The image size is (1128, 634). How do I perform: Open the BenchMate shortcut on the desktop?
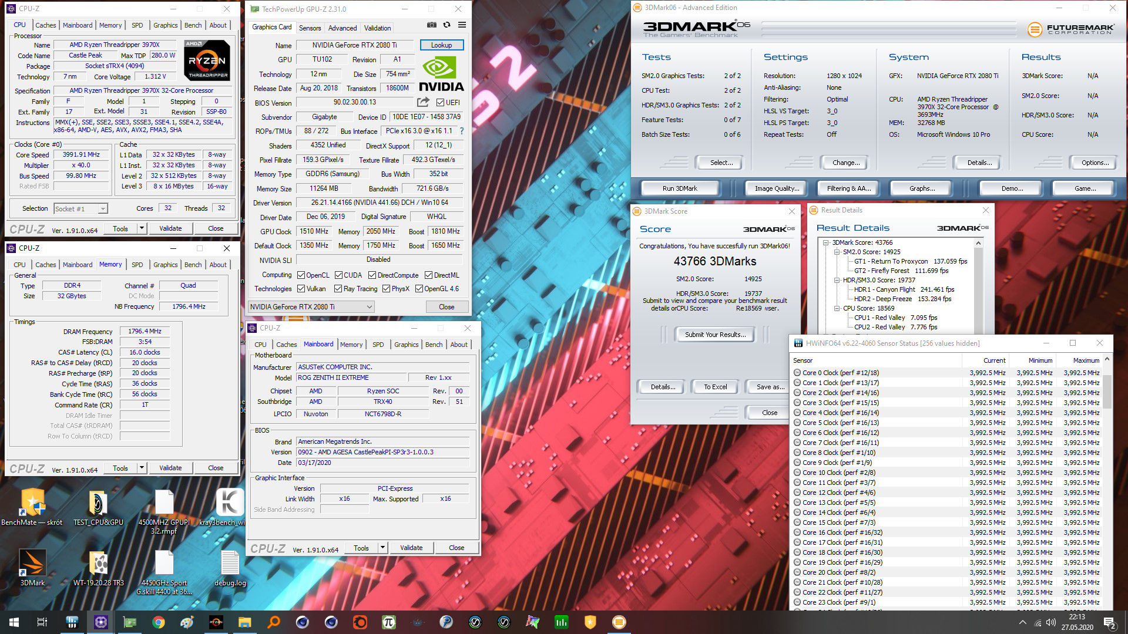point(32,507)
